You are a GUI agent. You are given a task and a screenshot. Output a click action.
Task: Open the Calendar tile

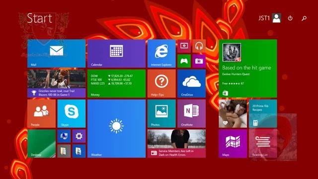click(116, 54)
